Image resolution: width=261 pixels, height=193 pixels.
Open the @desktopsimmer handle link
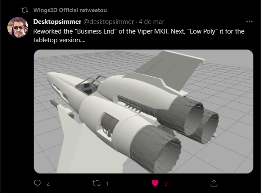pyautogui.click(x=108, y=22)
